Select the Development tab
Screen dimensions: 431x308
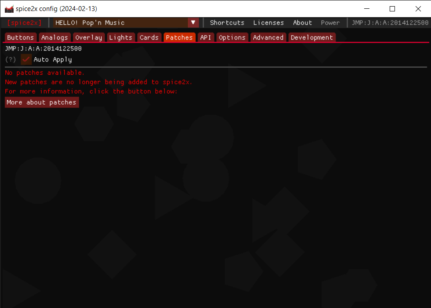(x=312, y=37)
